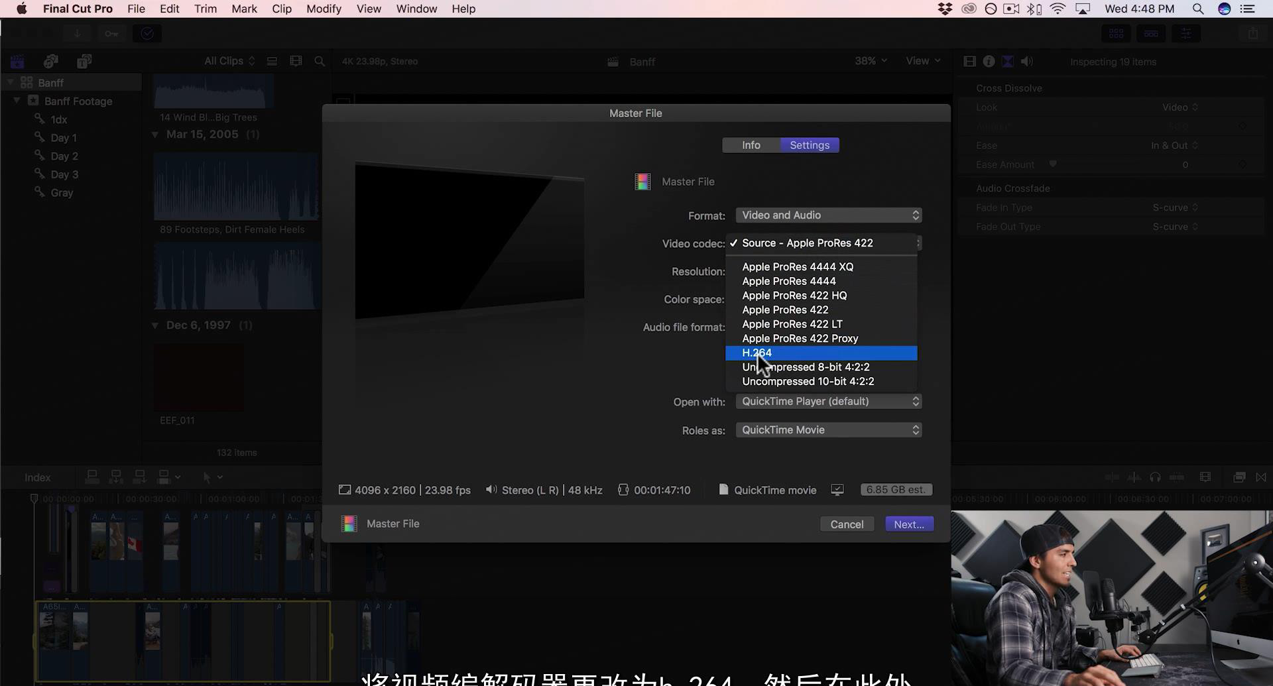This screenshot has height=686, width=1273.
Task: Show the Libraries sidebar icon
Action: (x=17, y=62)
